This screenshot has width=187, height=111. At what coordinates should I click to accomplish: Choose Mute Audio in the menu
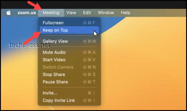pos(69,52)
